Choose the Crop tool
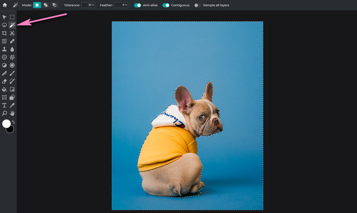Image resolution: width=357 pixels, height=213 pixels. 4,33
